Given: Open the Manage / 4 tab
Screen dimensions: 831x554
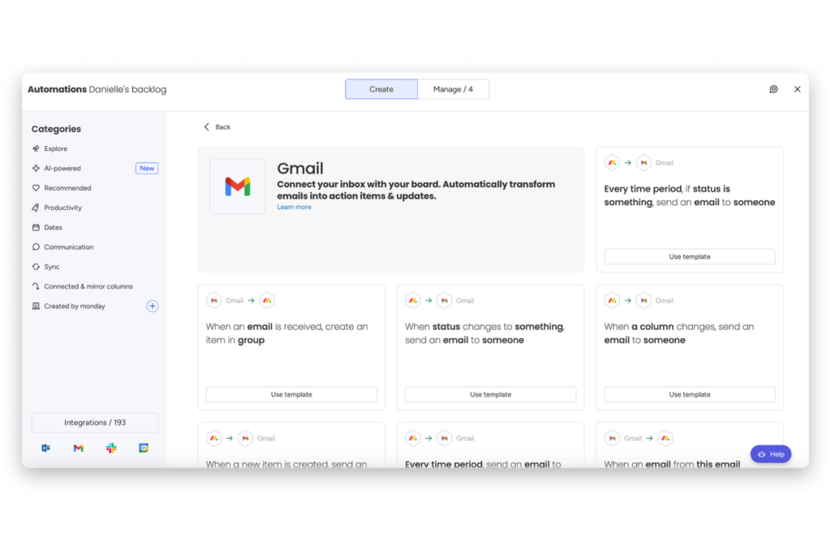Looking at the screenshot, I should [x=453, y=89].
